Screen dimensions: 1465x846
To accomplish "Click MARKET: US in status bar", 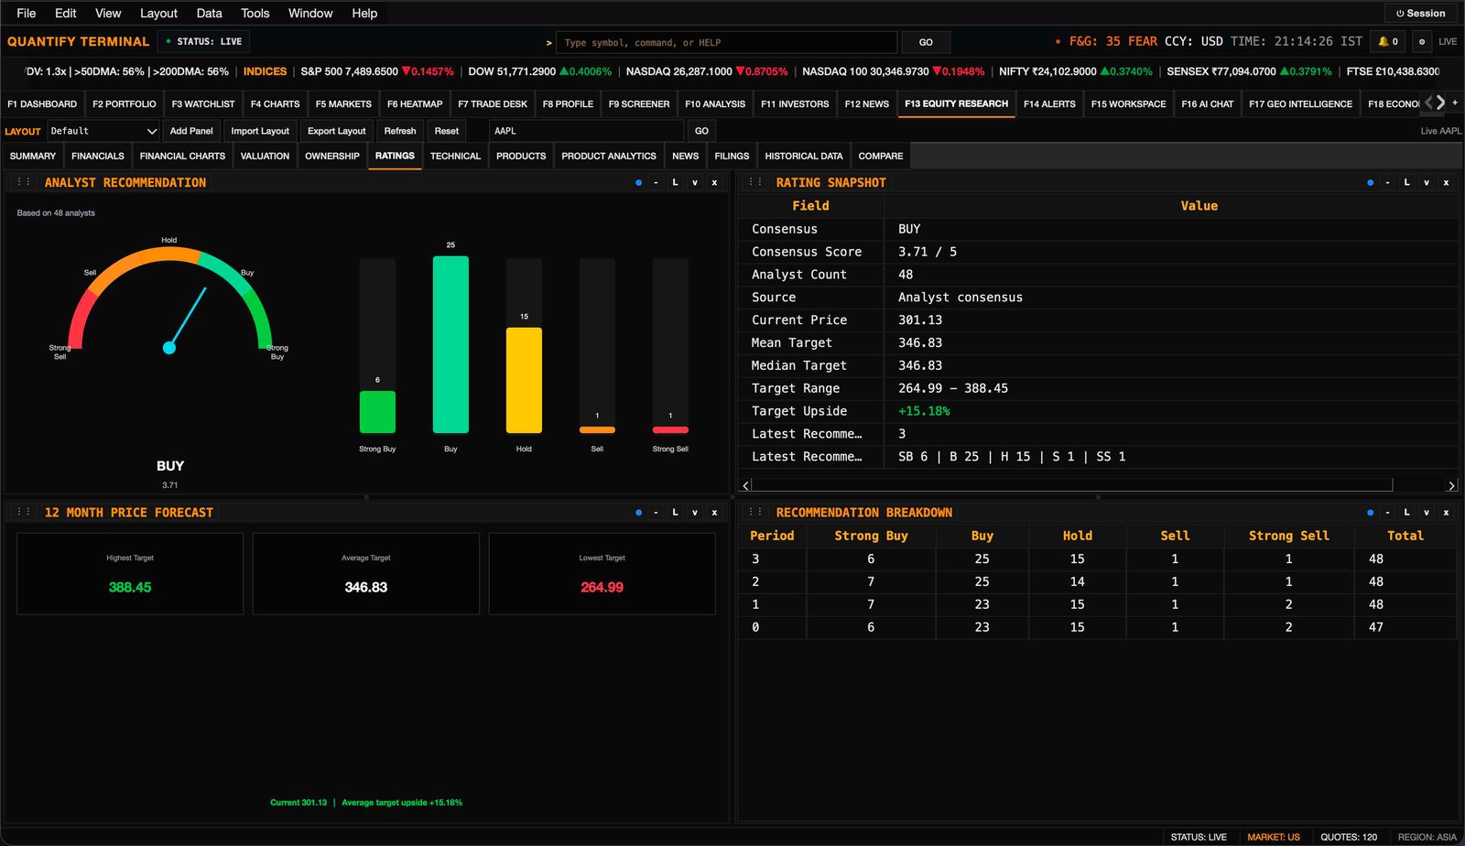I will (x=1273, y=837).
